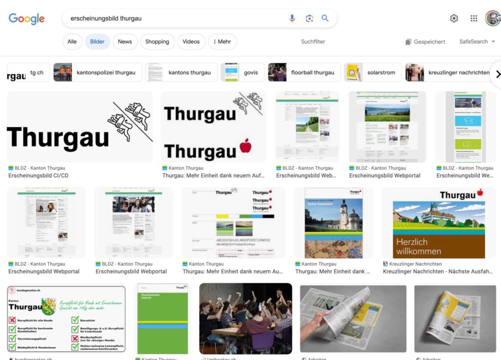
Task: Click the blue magnifier search icon
Action: click(325, 18)
